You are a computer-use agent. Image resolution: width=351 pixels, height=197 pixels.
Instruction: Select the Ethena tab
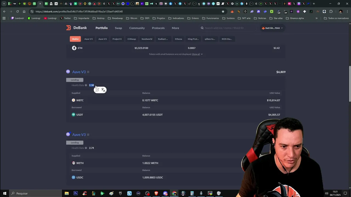[179, 39]
